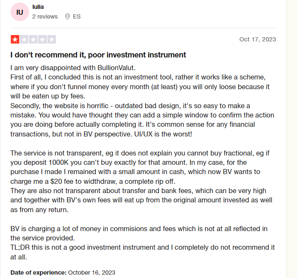Click the 'The service is not transparent' paragraph
The height and width of the screenshot is (278, 297).
(x=140, y=167)
